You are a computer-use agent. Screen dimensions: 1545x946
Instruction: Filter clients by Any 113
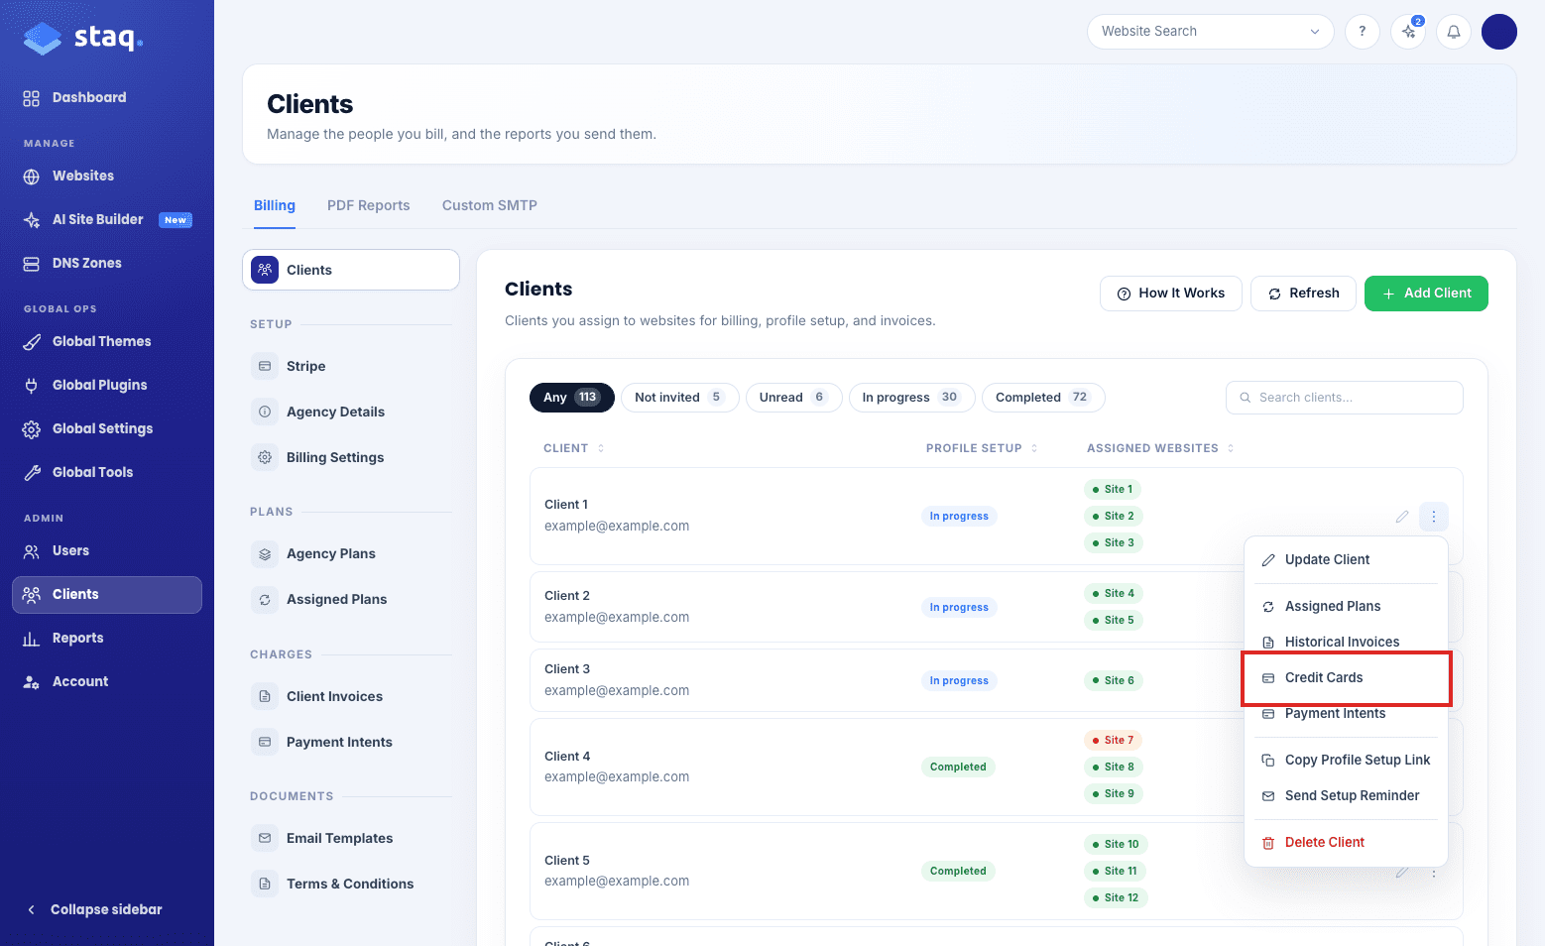(x=572, y=398)
